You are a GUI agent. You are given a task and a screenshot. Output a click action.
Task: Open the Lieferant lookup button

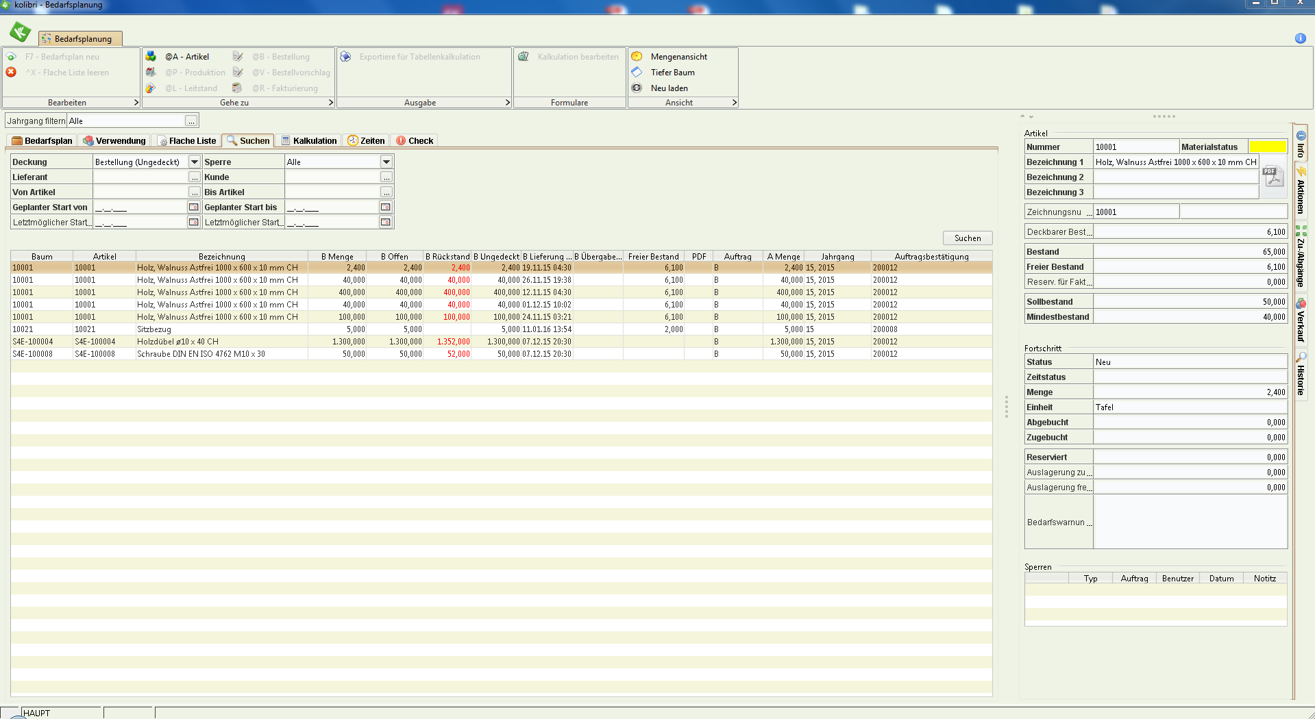(195, 177)
